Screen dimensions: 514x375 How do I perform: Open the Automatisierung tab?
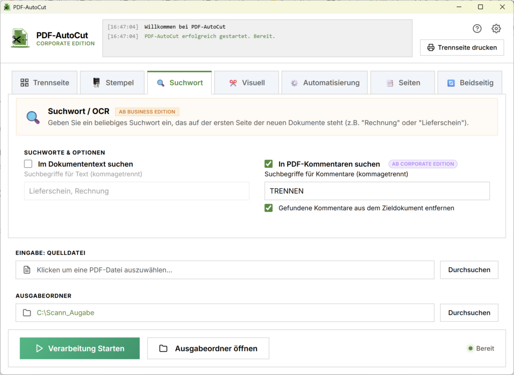pos(325,83)
